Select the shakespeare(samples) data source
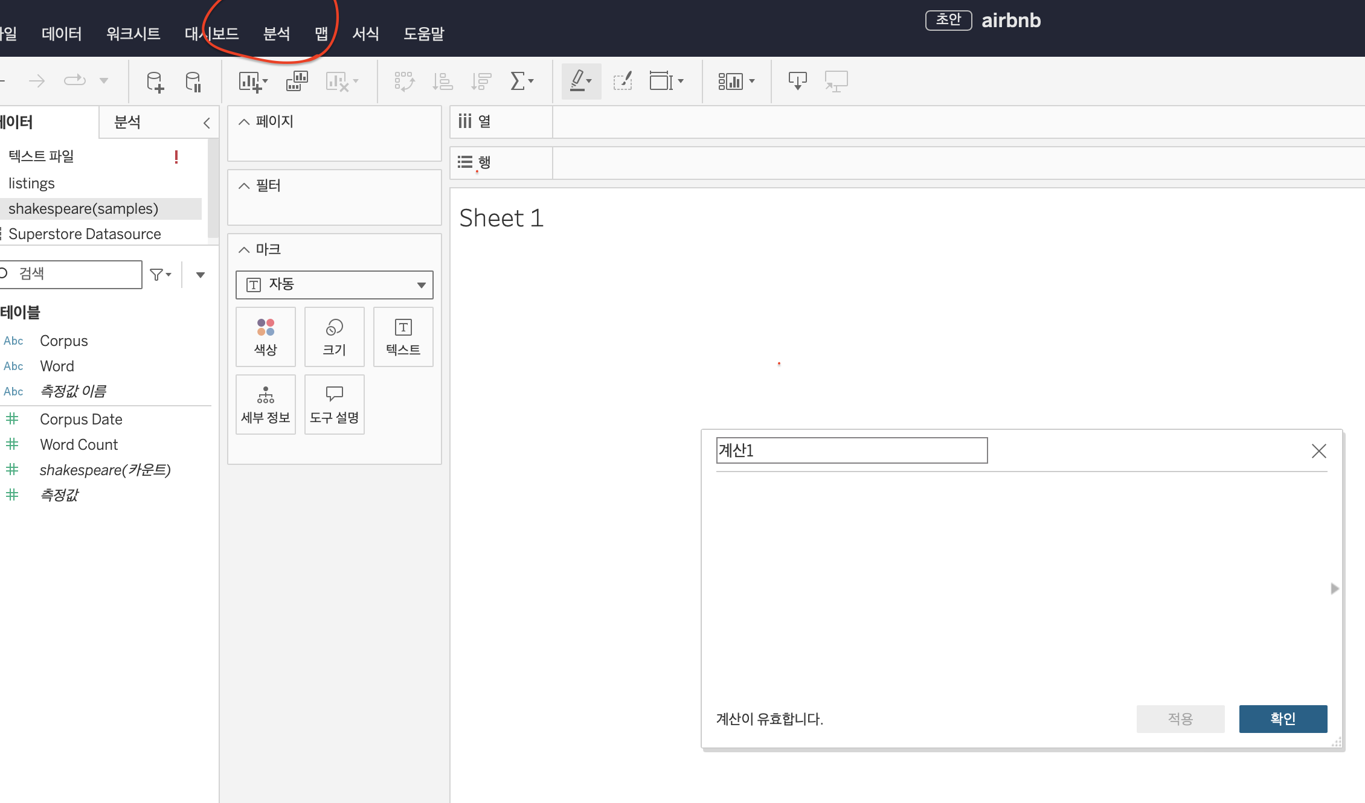Image resolution: width=1365 pixels, height=803 pixels. point(83,209)
